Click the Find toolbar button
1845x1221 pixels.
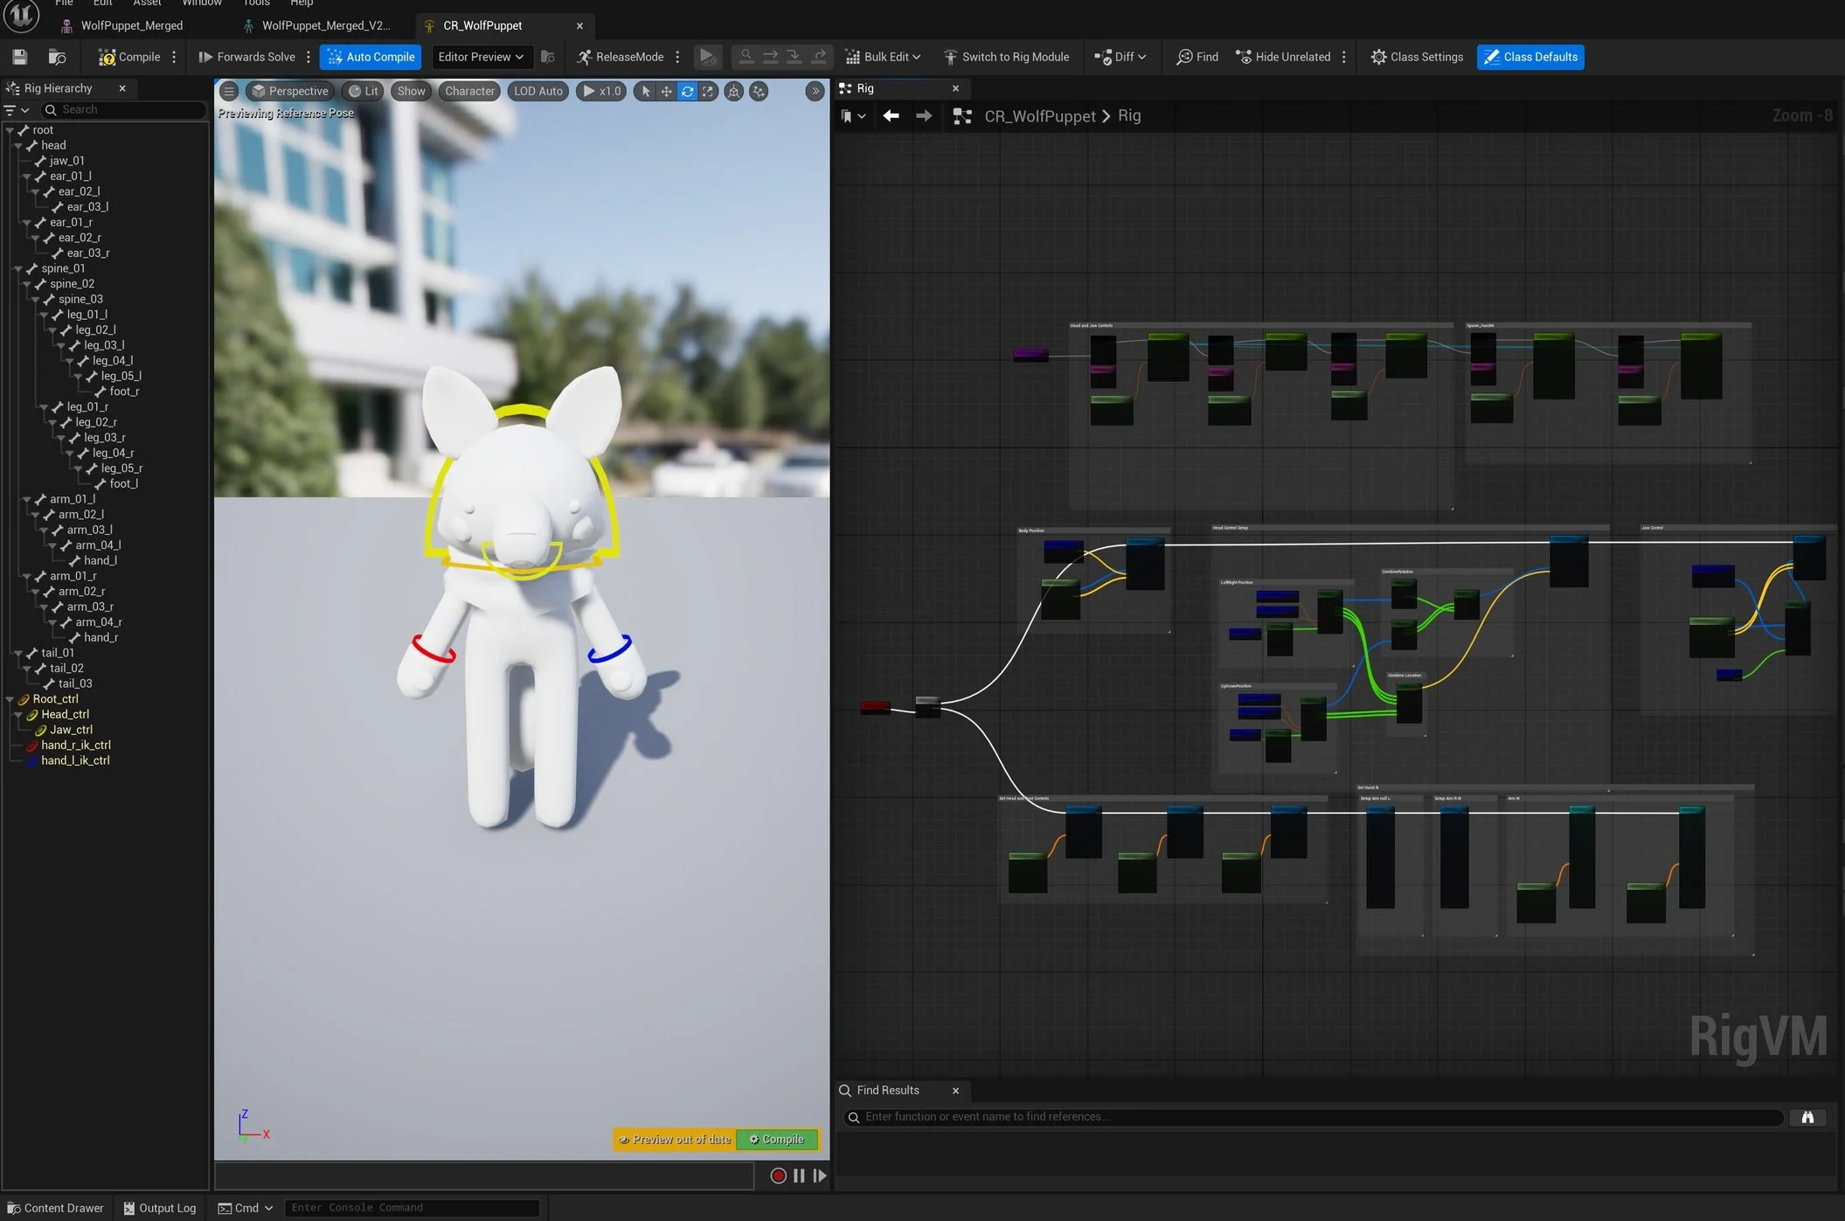pos(1196,57)
